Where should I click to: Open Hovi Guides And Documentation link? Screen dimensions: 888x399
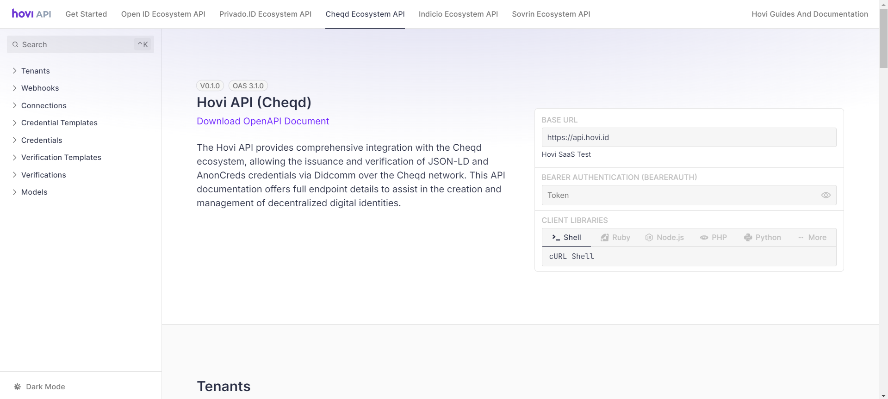point(809,14)
